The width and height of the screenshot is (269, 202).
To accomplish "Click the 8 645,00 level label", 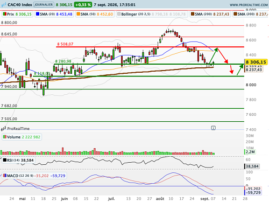I will [x=9, y=34].
